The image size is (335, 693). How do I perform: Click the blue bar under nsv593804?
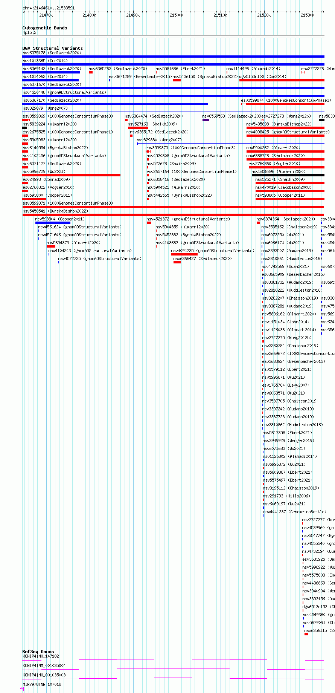(x=53, y=223)
